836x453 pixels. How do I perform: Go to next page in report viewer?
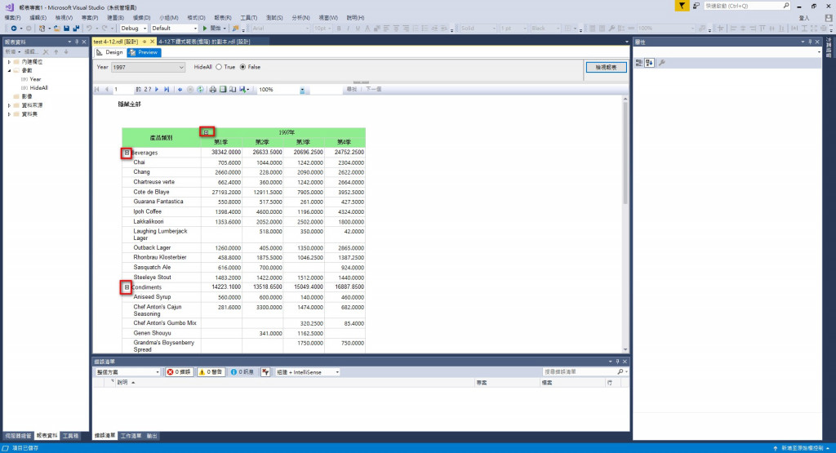[x=157, y=90]
